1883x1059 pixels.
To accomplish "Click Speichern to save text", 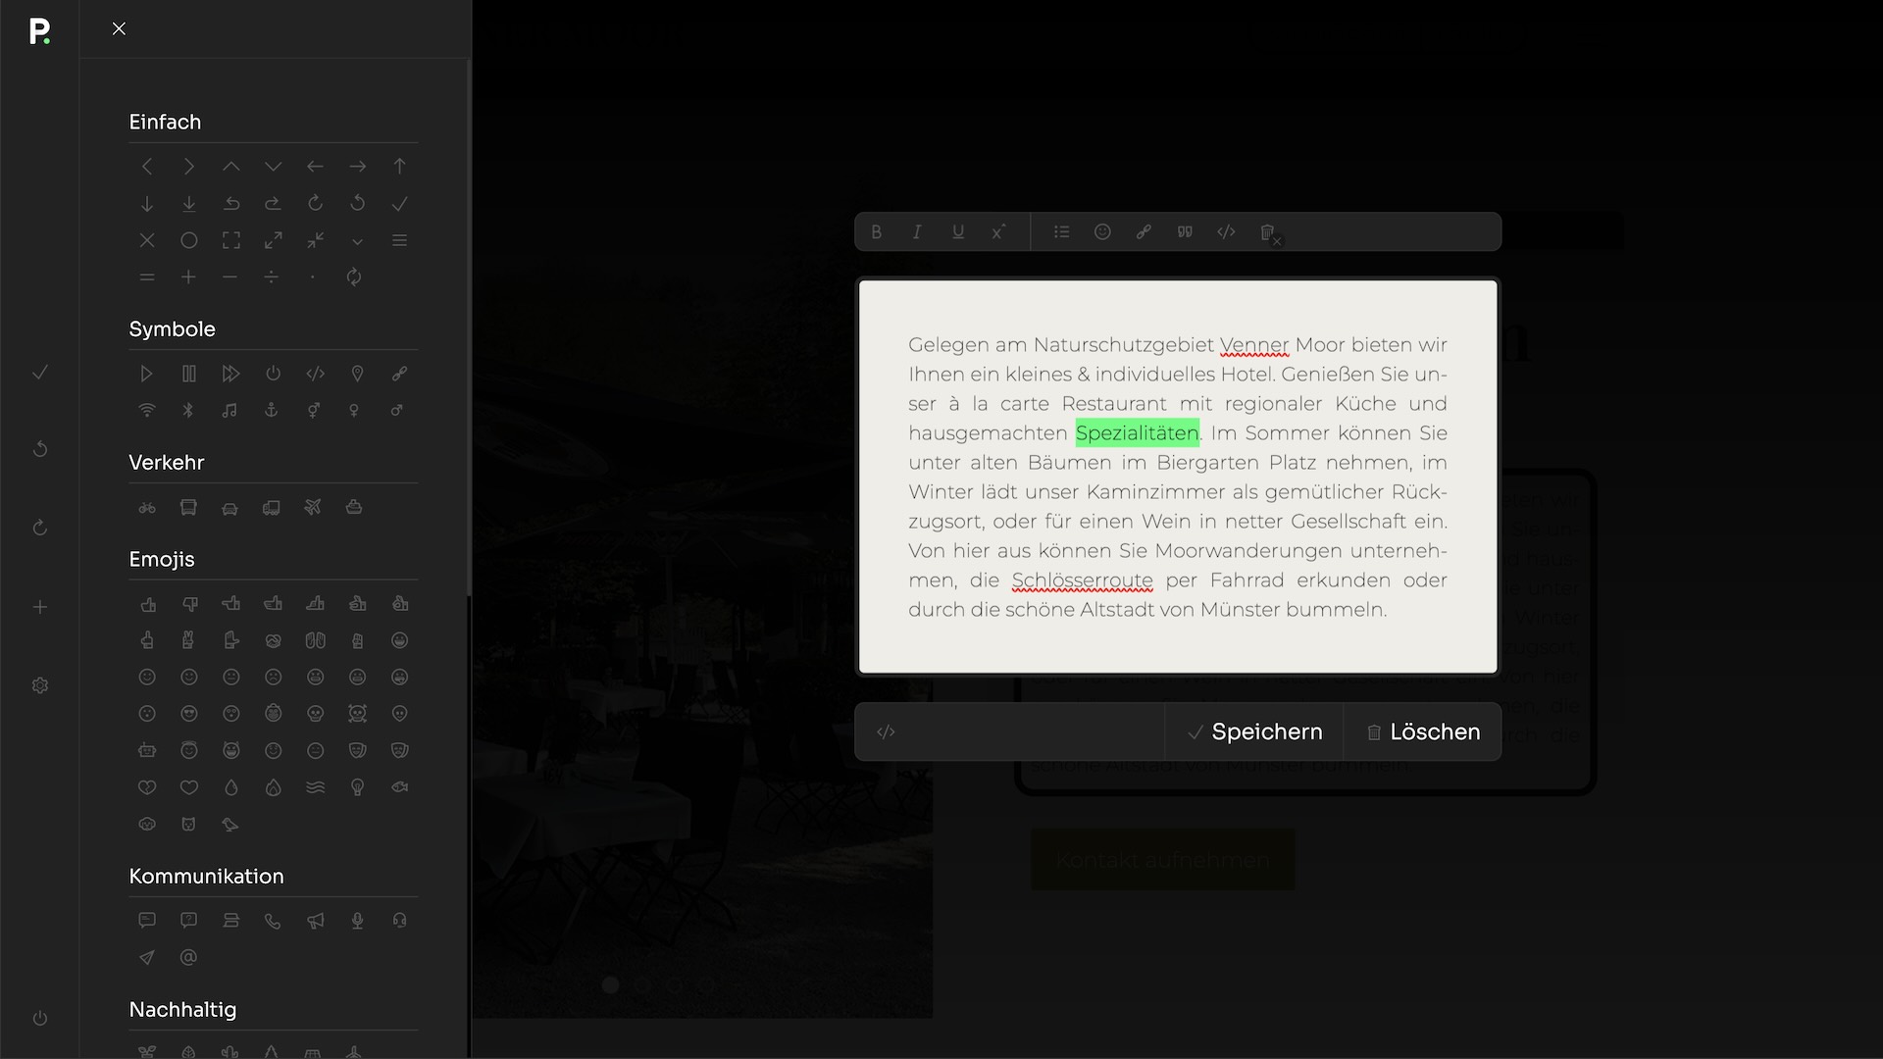I will pos(1254,731).
